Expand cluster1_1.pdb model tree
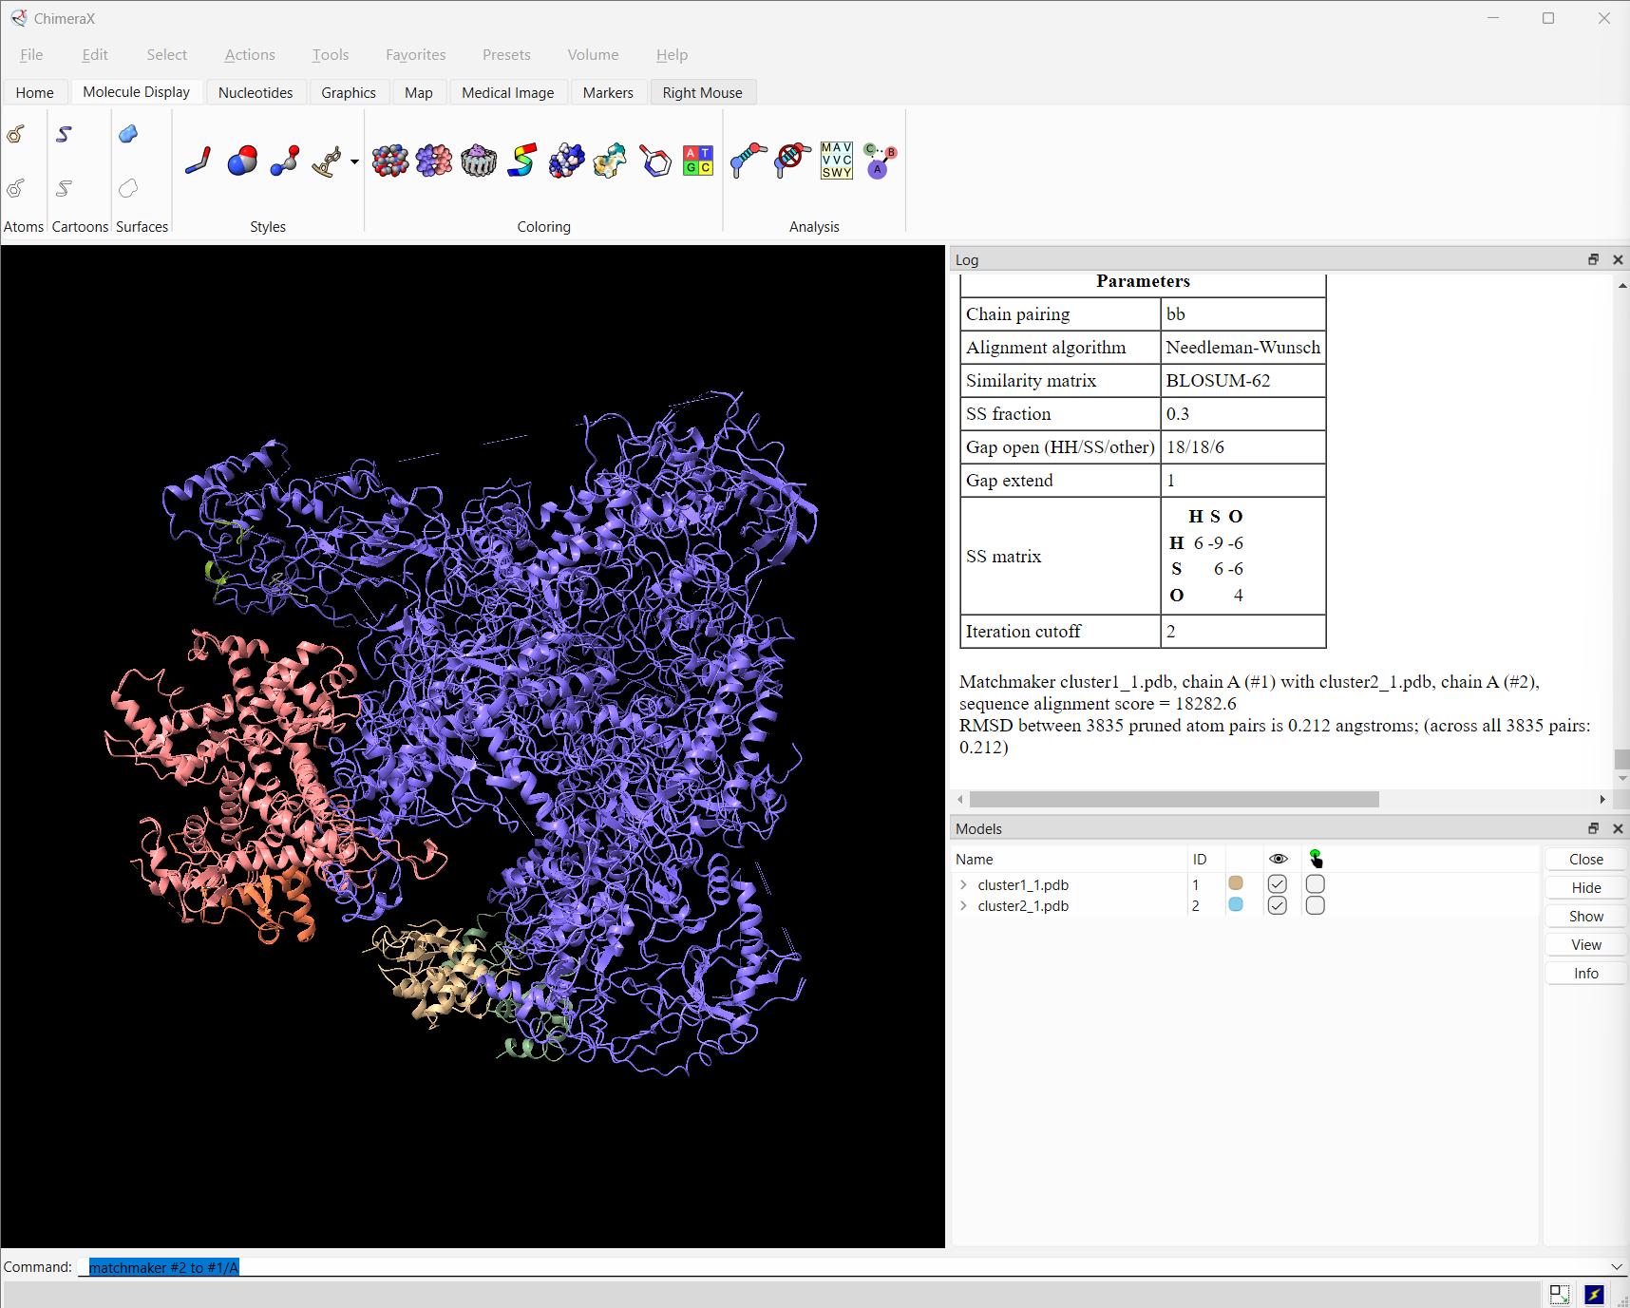 pos(963,884)
